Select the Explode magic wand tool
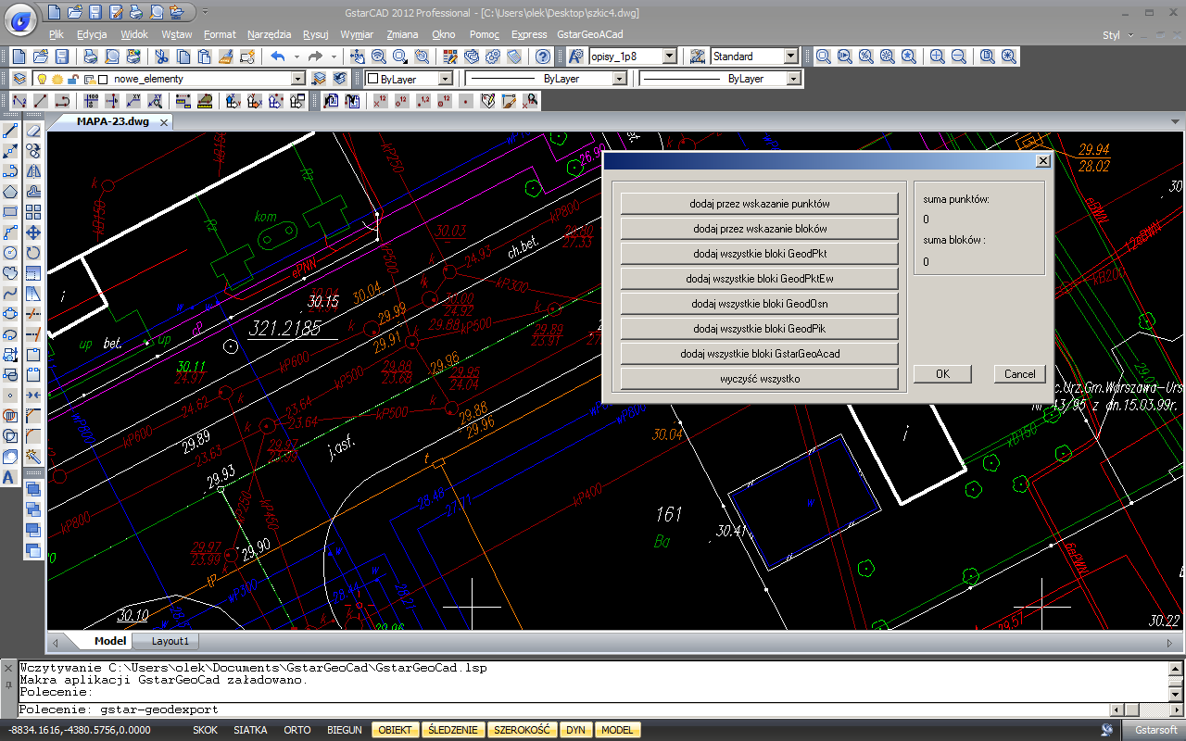The width and height of the screenshot is (1186, 741). (33, 457)
